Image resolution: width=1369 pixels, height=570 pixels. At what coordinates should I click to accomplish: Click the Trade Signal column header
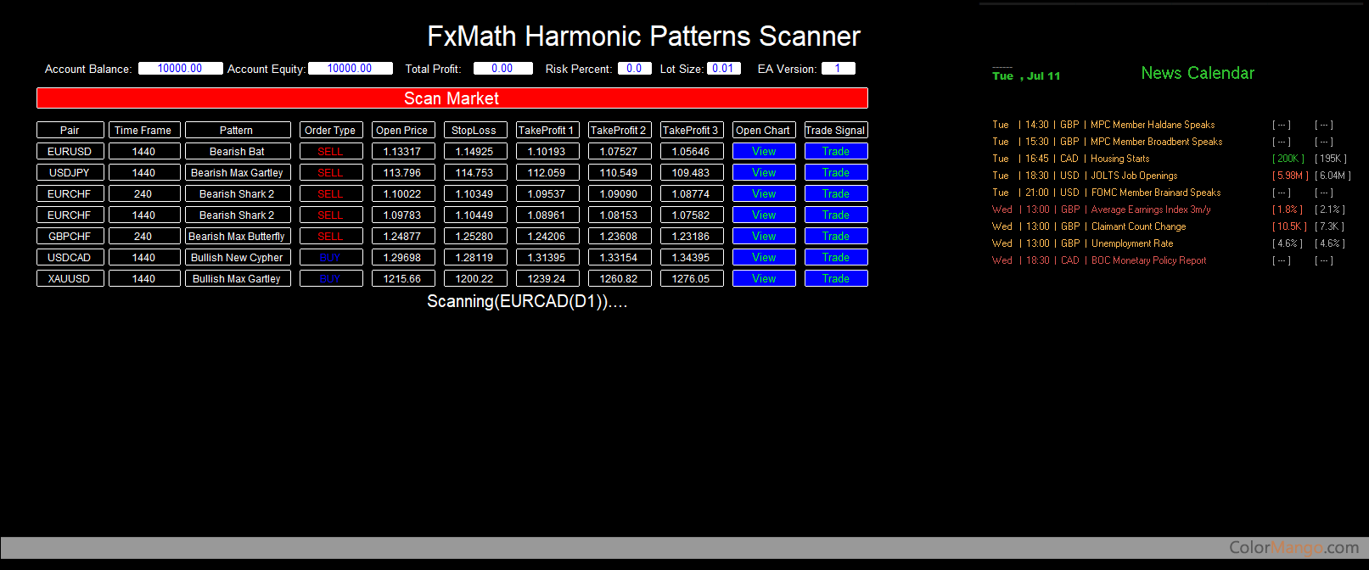point(836,130)
